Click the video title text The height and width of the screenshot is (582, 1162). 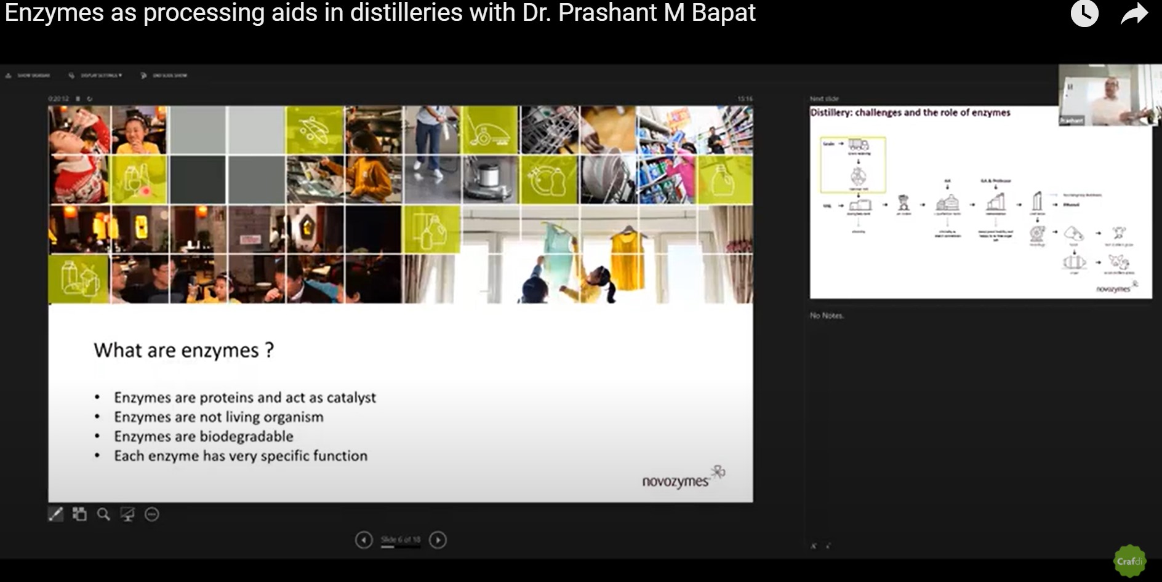380,14
